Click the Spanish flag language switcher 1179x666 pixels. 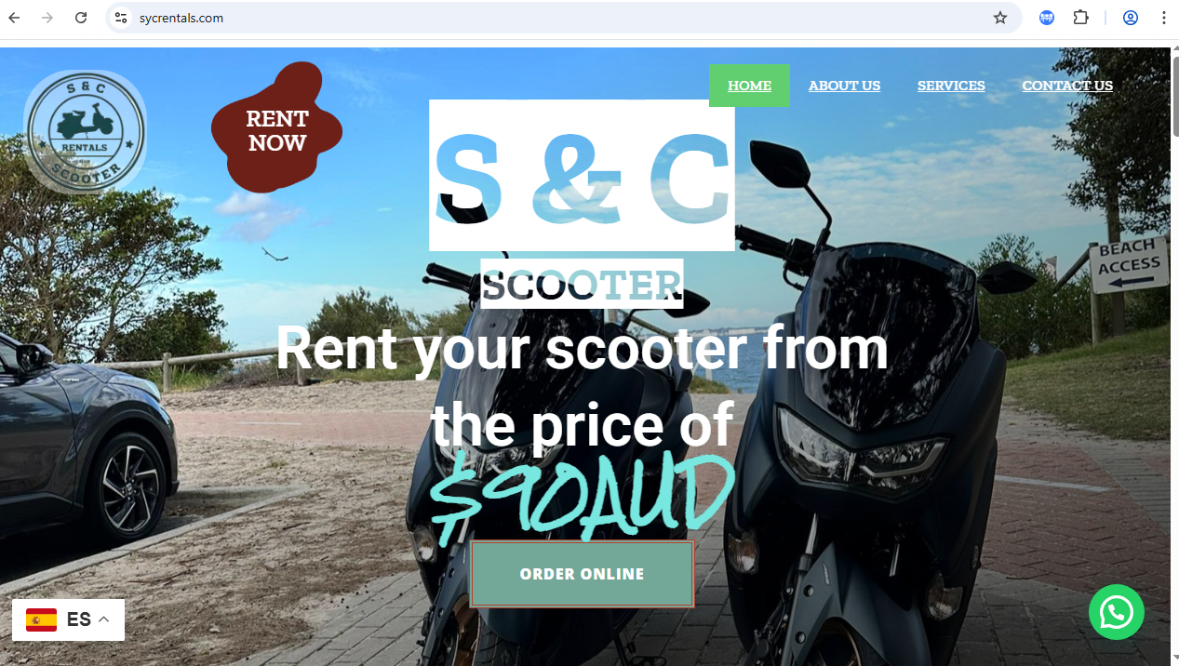tap(41, 619)
